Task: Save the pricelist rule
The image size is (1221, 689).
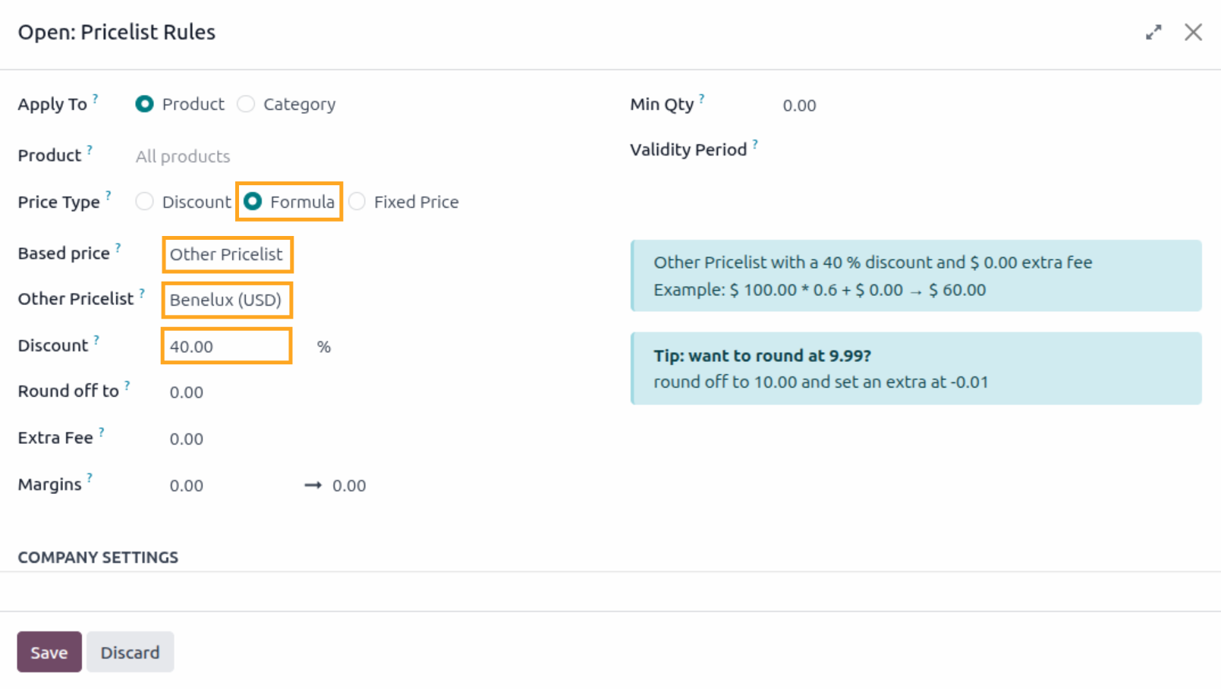Action: point(49,651)
